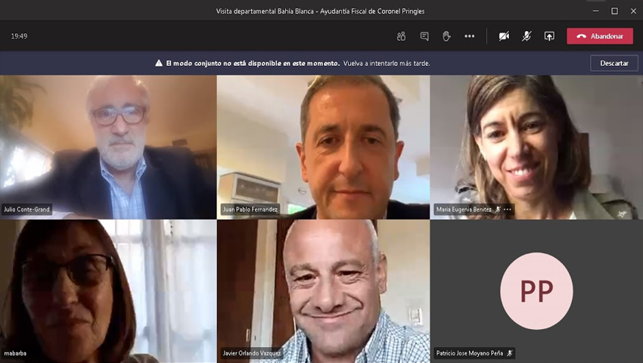Select Julio Conte-Grand video tile
The height and width of the screenshot is (363, 643).
click(108, 147)
